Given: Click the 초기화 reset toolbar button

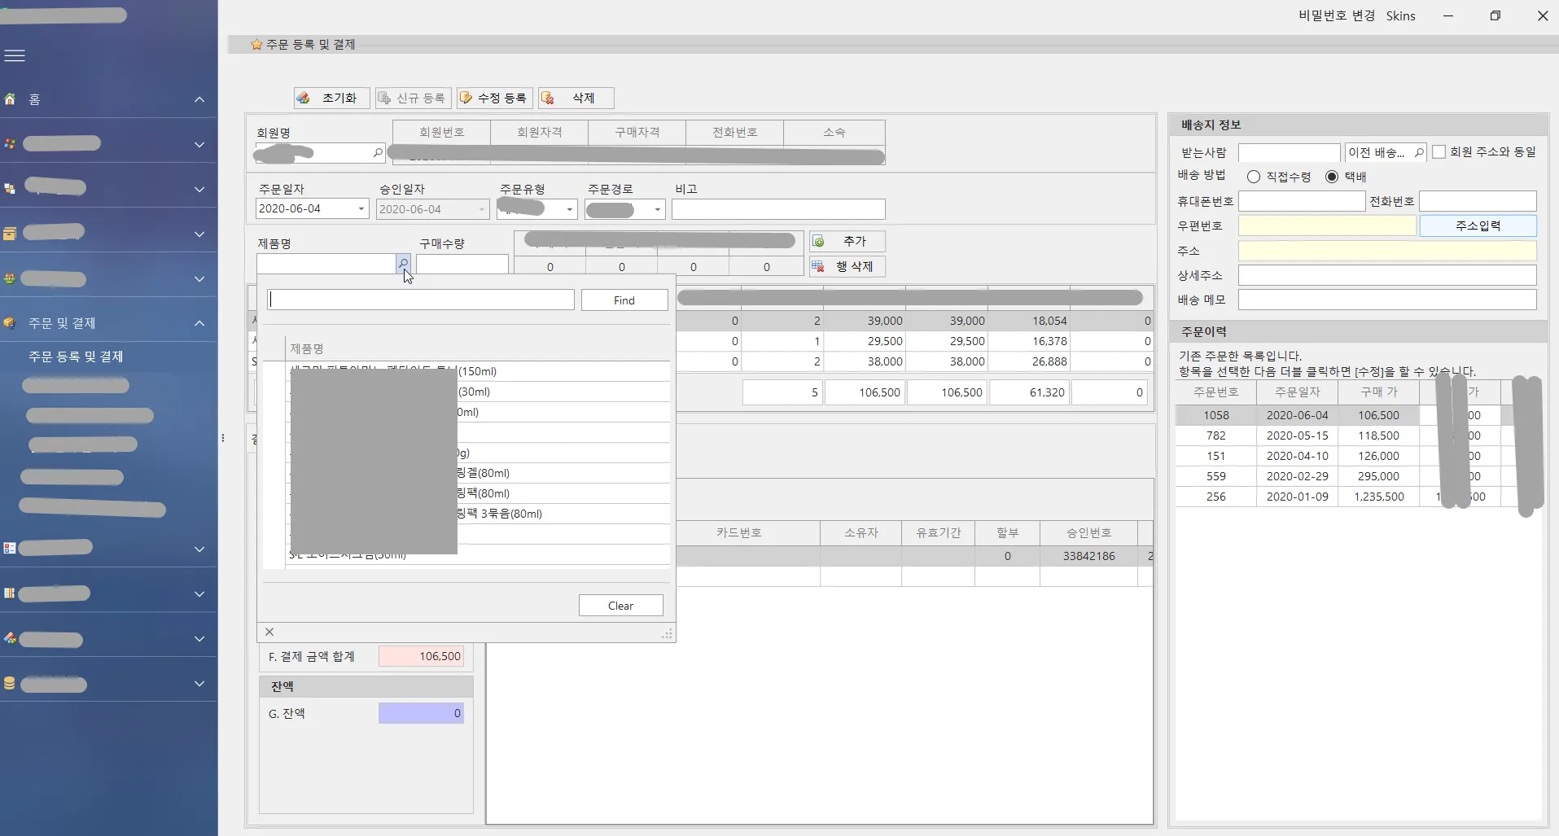Looking at the screenshot, I should [331, 98].
